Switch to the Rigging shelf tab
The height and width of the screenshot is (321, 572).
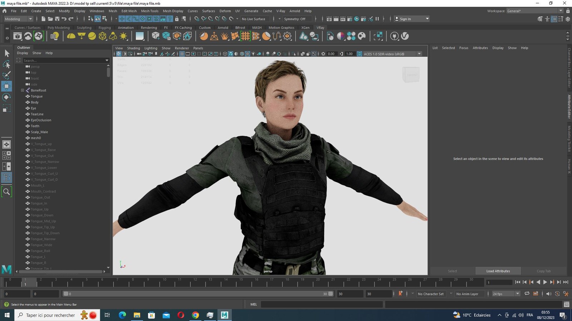[x=104, y=27]
